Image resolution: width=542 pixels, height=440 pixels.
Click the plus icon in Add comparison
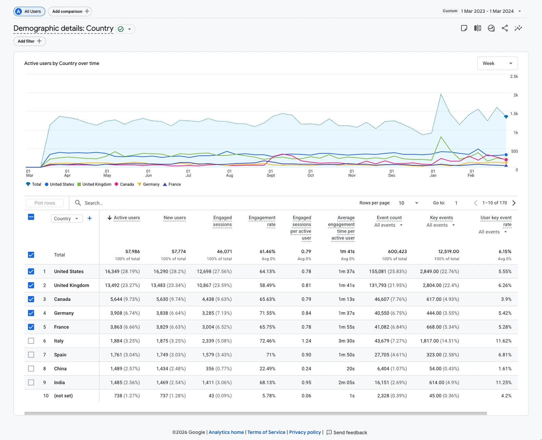(87, 11)
